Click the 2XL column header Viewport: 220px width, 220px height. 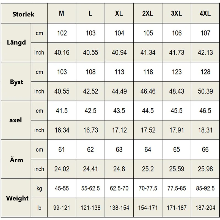pyautogui.click(x=148, y=13)
